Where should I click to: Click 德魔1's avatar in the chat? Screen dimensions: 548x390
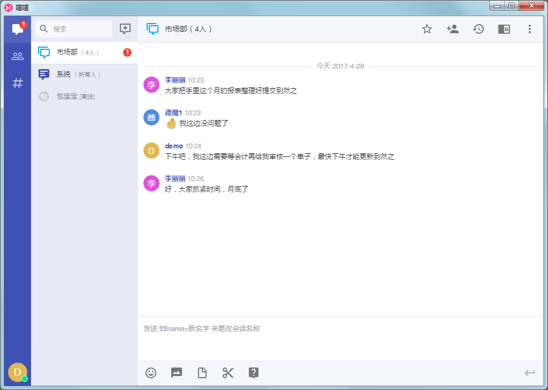pos(151,117)
